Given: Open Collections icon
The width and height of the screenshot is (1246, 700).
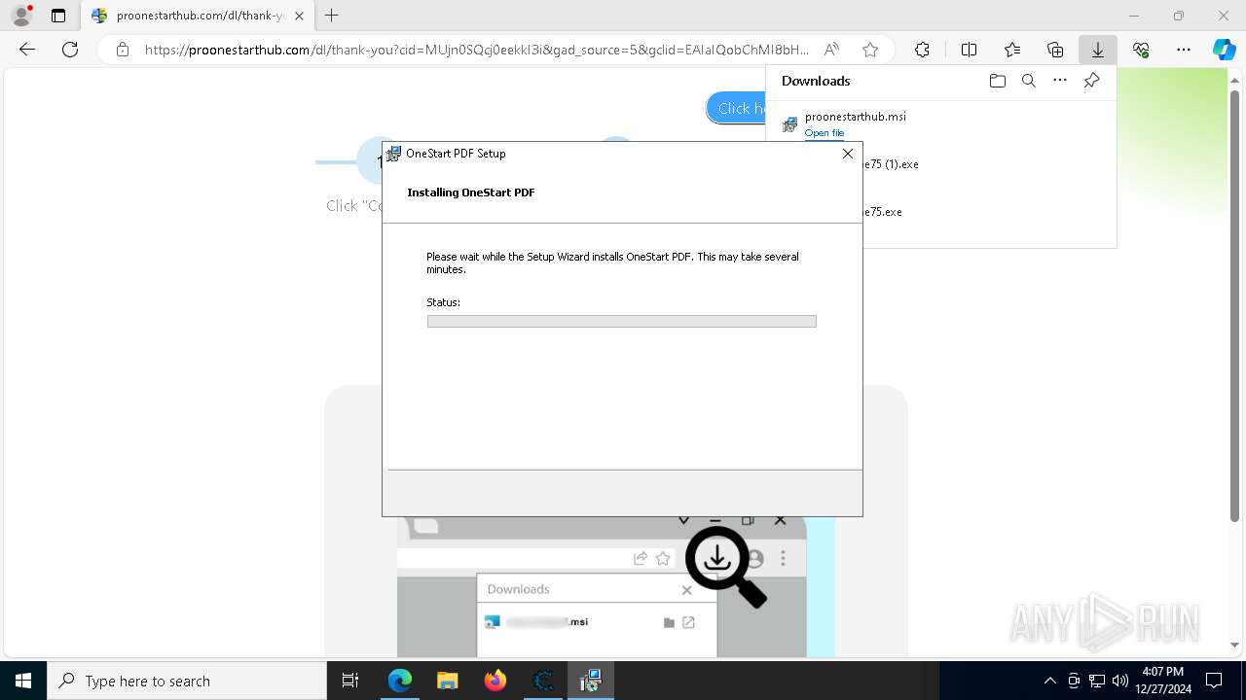Looking at the screenshot, I should coord(1055,50).
